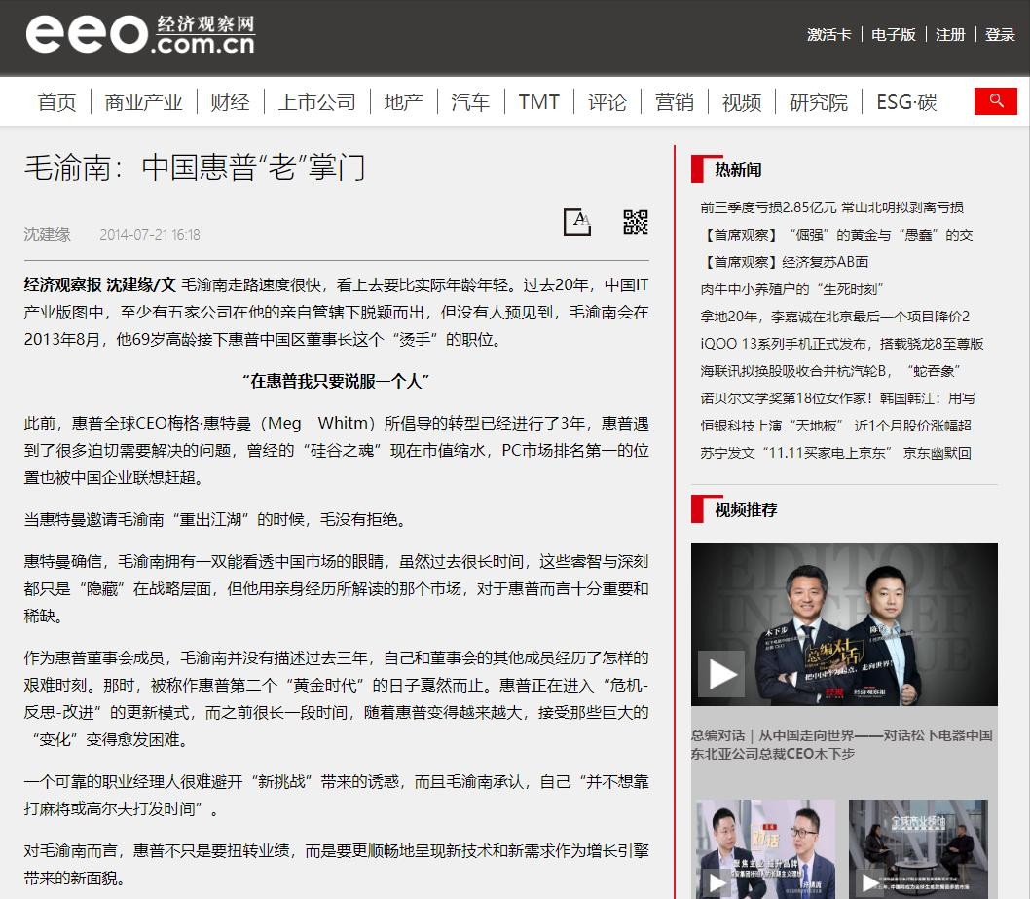
Task: Go to the 上市公司 section
Action: (x=316, y=102)
